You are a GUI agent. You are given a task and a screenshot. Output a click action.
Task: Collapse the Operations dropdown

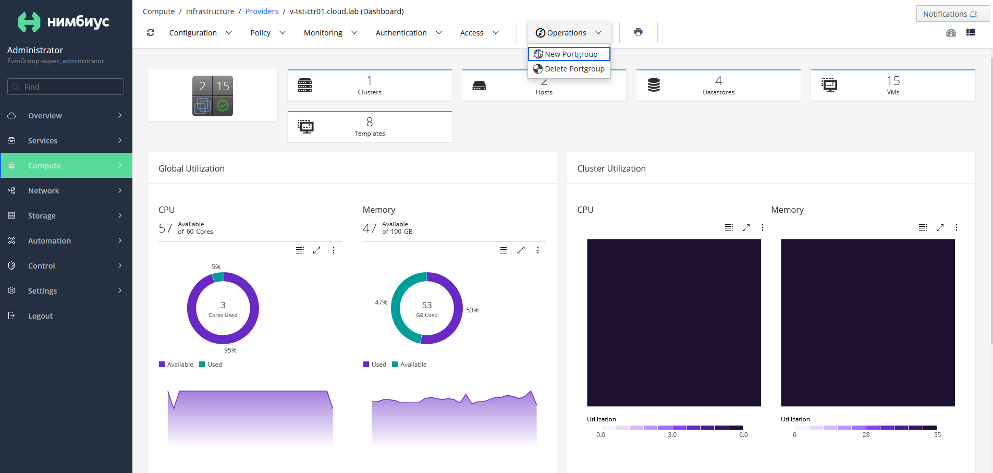pyautogui.click(x=569, y=33)
